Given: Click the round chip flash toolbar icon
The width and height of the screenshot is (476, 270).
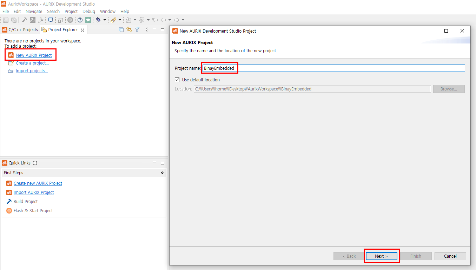Looking at the screenshot, I should 70,20.
